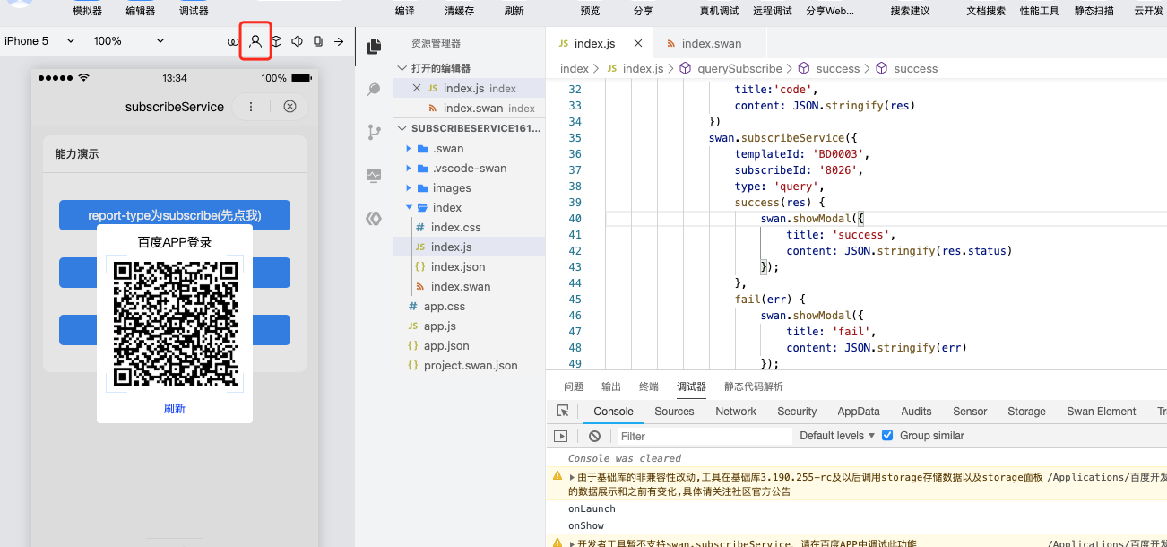
Task: Click 刷新 link under the QR code
Action: pyautogui.click(x=175, y=408)
